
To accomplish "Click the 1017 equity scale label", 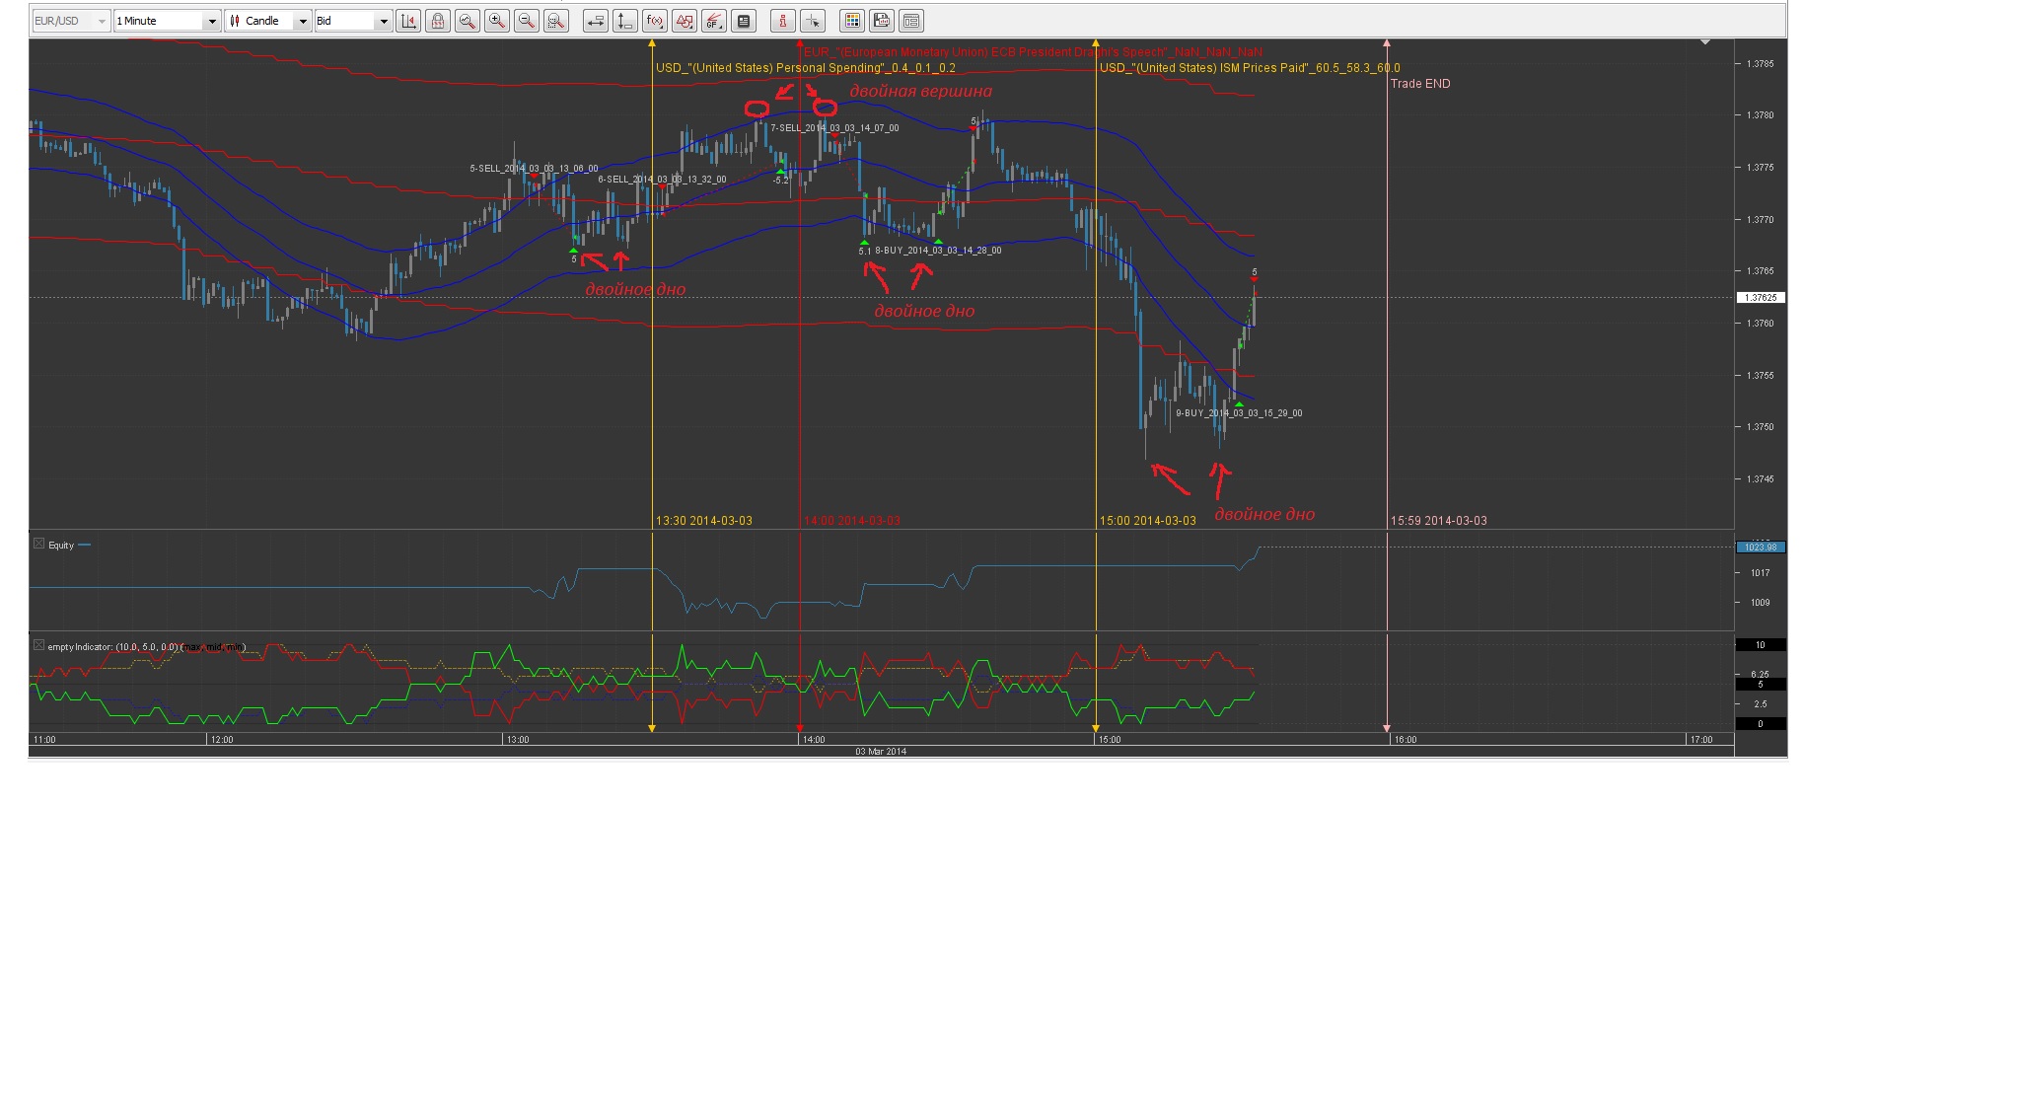I will pyautogui.click(x=1760, y=573).
